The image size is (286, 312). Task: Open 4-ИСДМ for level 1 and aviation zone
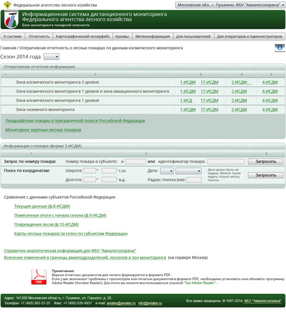(x=270, y=92)
